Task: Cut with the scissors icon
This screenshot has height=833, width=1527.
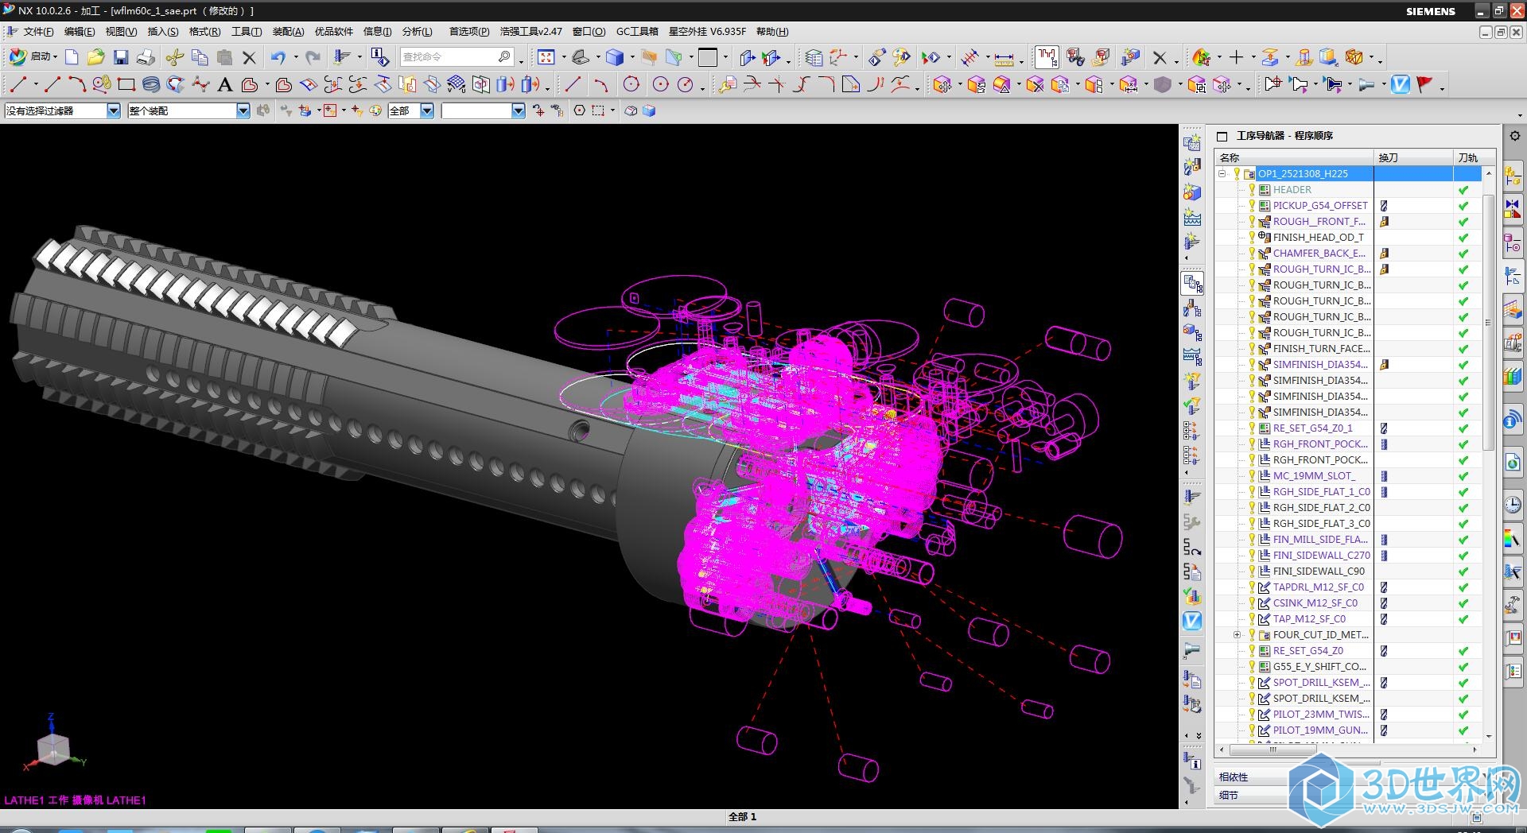Action: tap(175, 57)
